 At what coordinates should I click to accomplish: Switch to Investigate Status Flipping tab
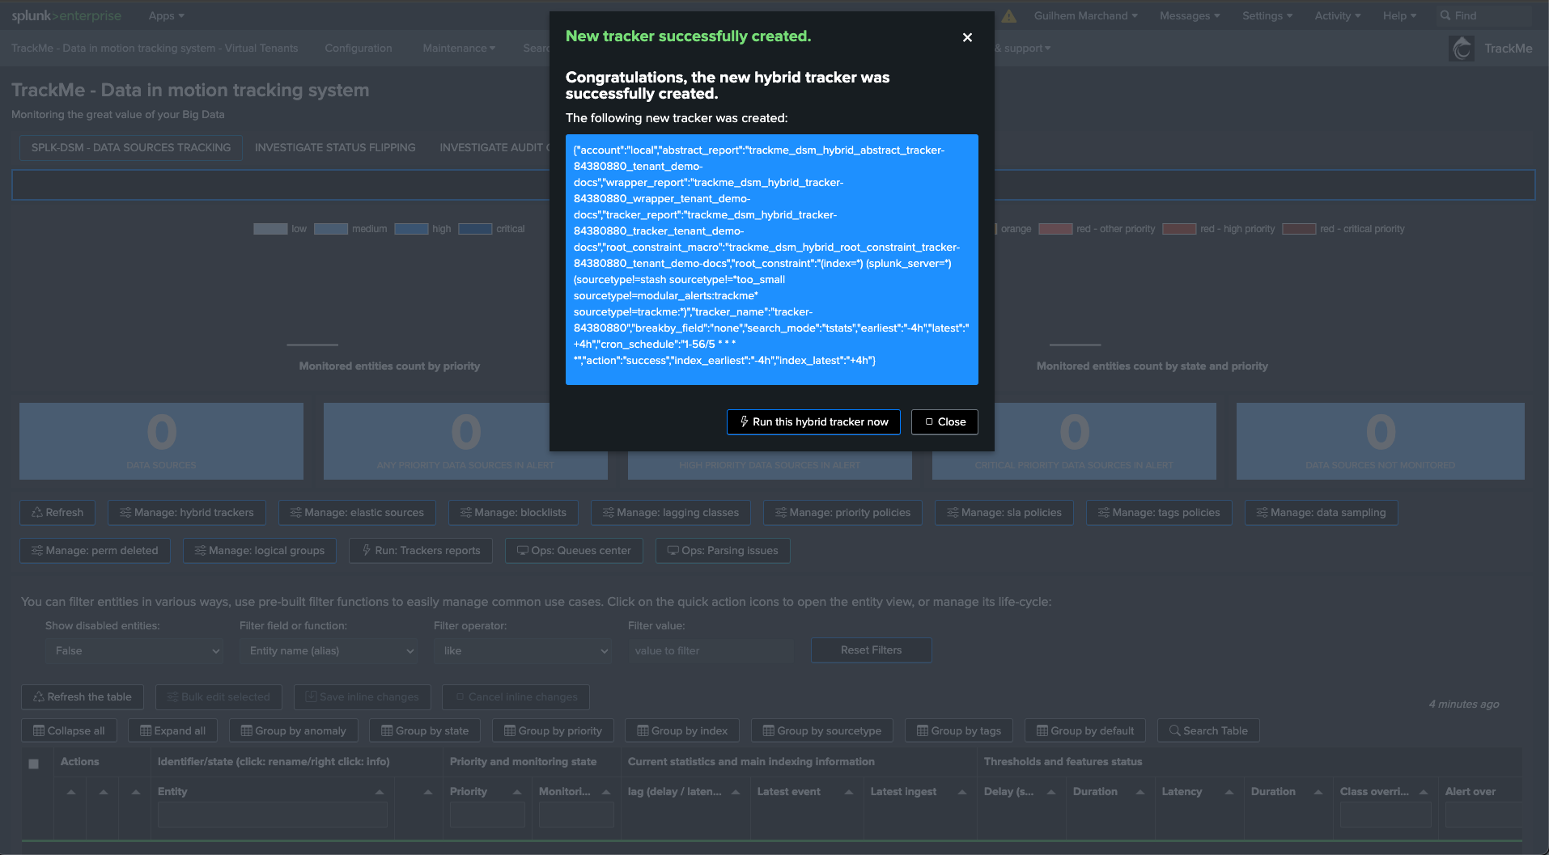[x=335, y=148]
